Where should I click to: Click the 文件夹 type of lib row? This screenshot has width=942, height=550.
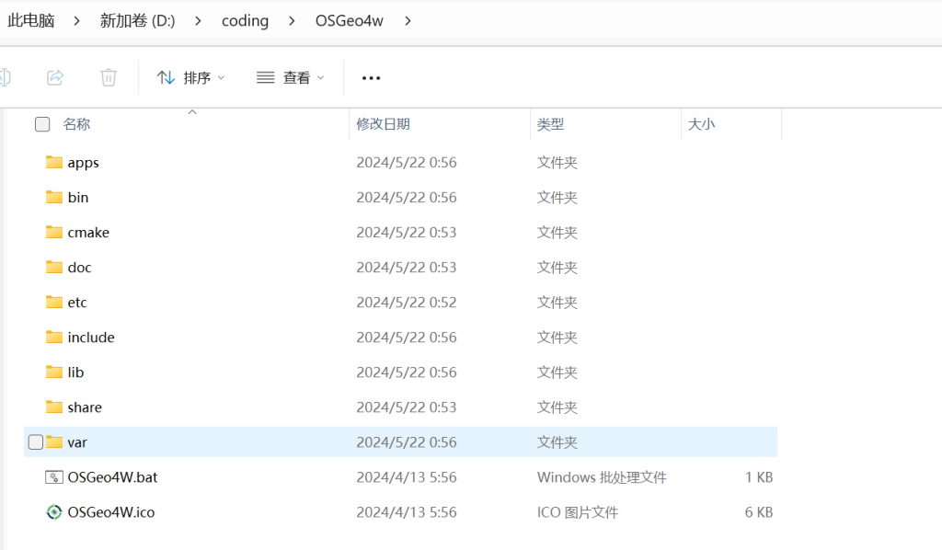pyautogui.click(x=557, y=372)
